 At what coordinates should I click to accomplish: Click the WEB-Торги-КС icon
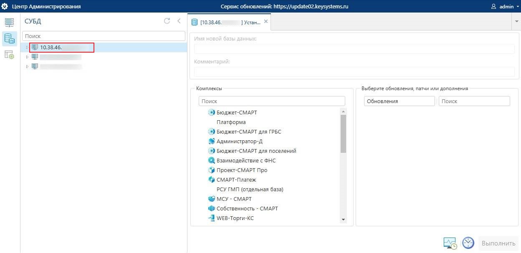coord(211,218)
